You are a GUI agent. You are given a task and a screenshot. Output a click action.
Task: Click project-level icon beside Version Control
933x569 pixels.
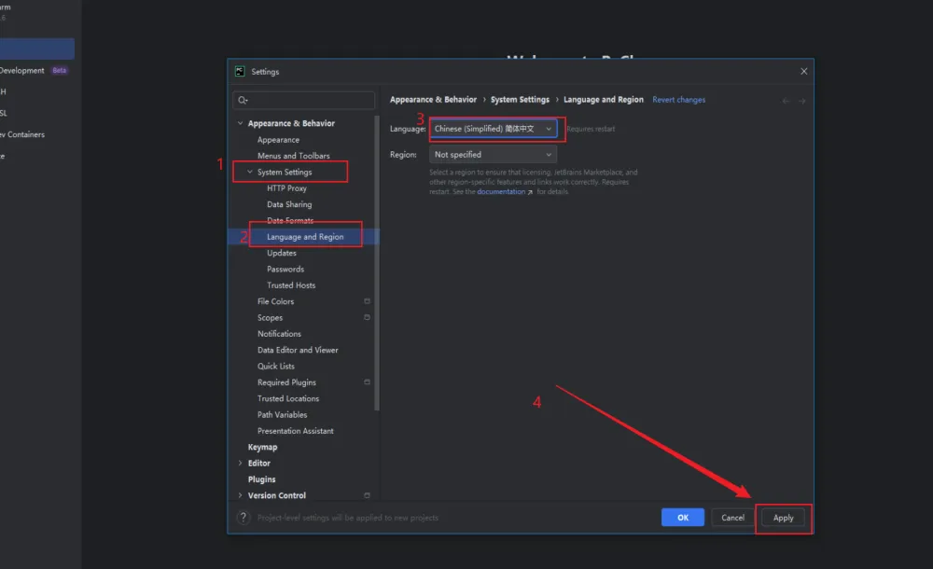367,495
